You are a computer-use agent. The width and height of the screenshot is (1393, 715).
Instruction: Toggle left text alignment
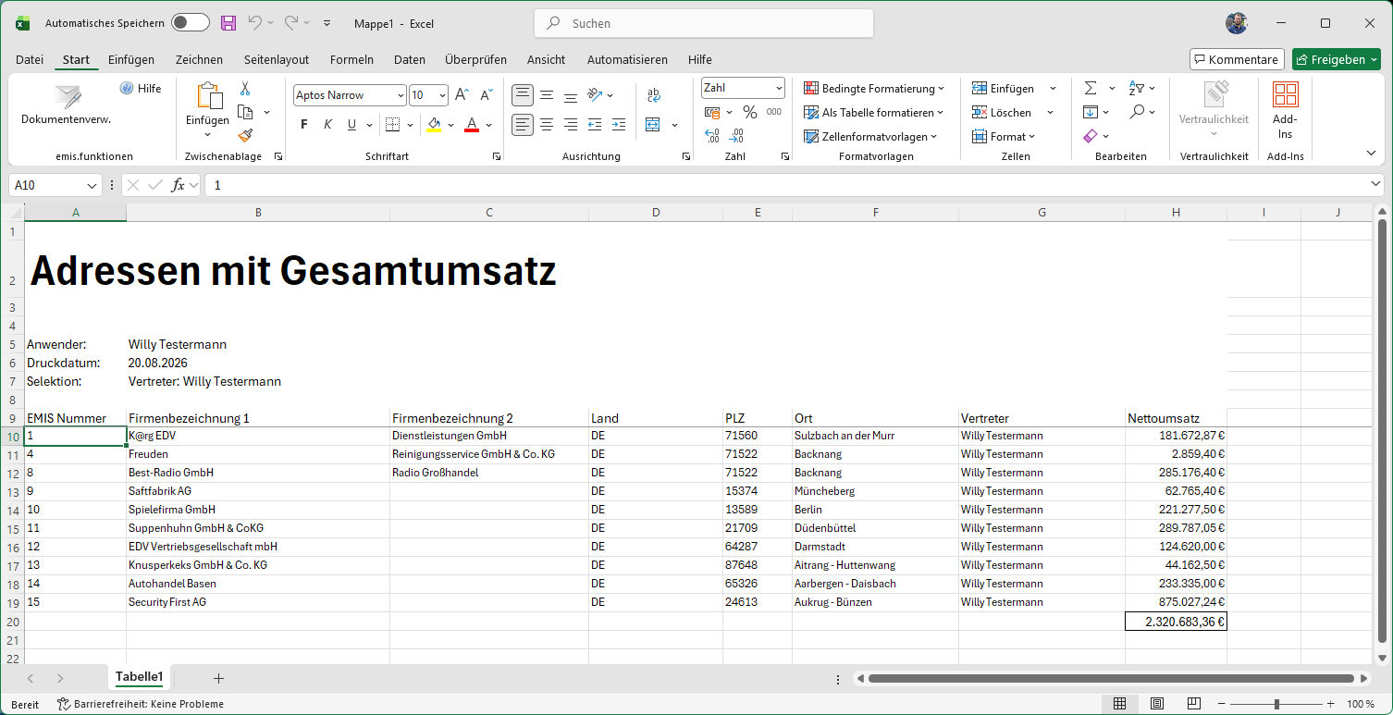[523, 124]
